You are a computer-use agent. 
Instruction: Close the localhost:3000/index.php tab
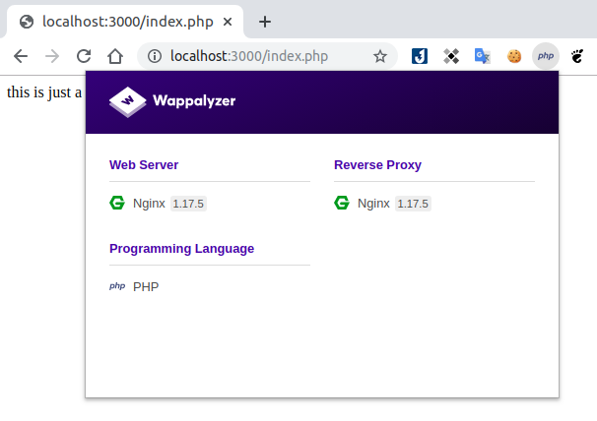coord(228,22)
